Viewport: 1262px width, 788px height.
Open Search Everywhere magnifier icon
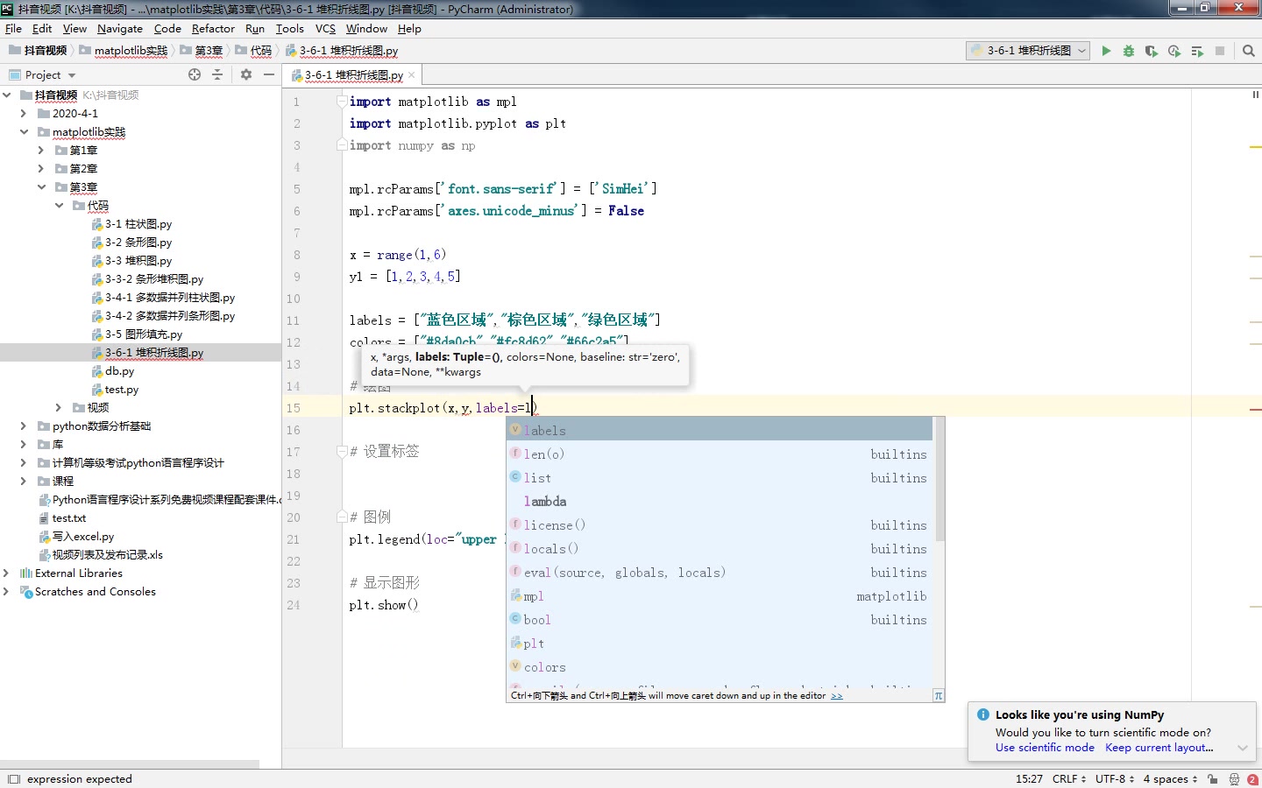coord(1249,51)
